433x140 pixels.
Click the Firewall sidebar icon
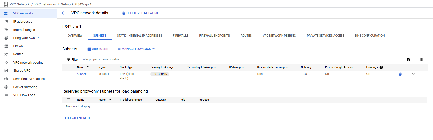click(6, 46)
